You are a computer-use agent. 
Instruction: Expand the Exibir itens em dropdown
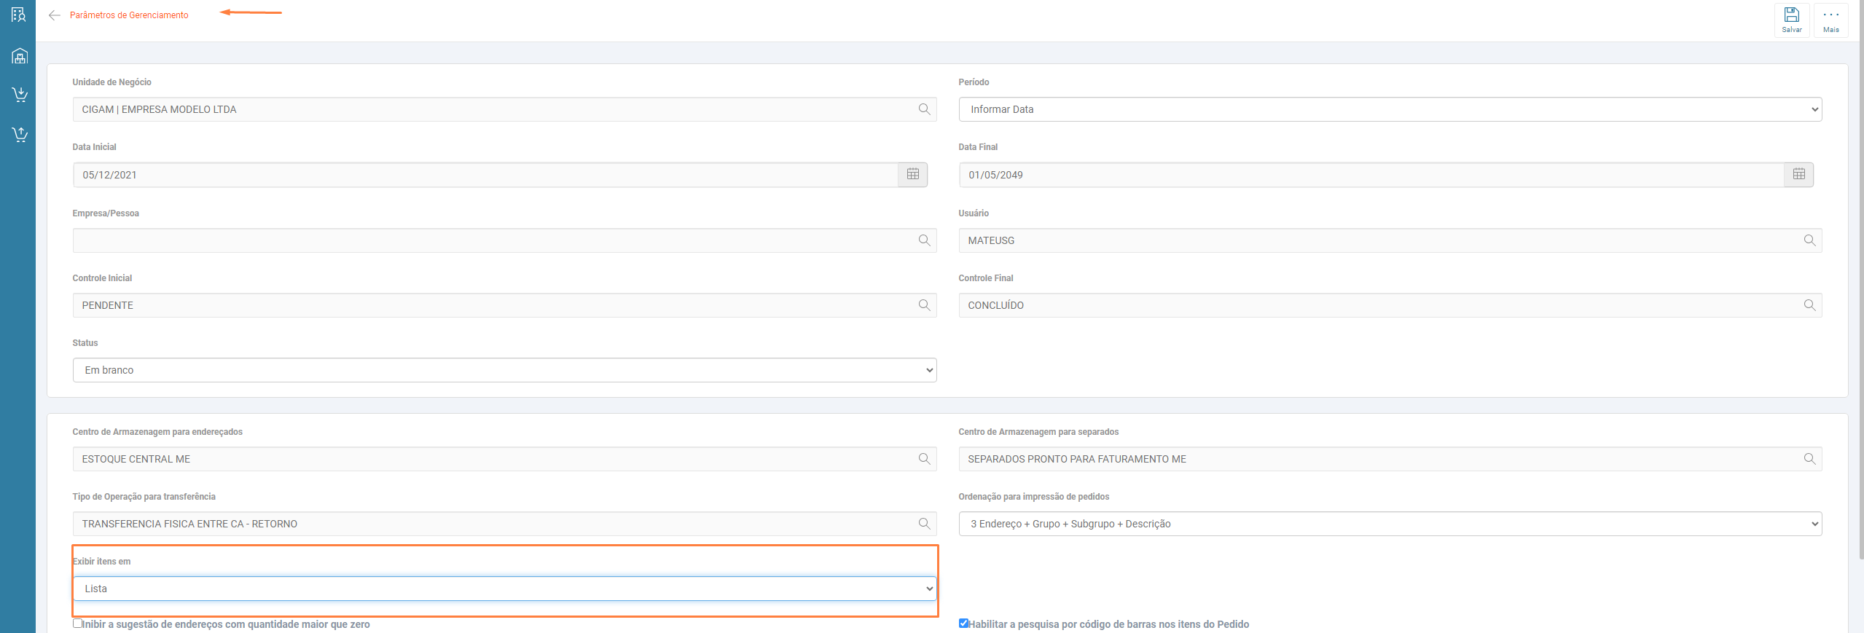[x=504, y=589]
